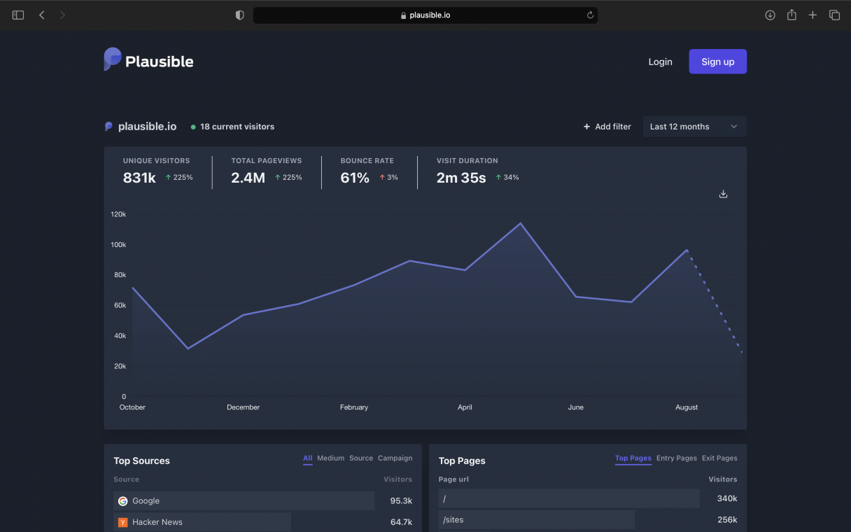Click the 64.7k Hacker News visitors value
The image size is (851, 532).
click(x=401, y=522)
